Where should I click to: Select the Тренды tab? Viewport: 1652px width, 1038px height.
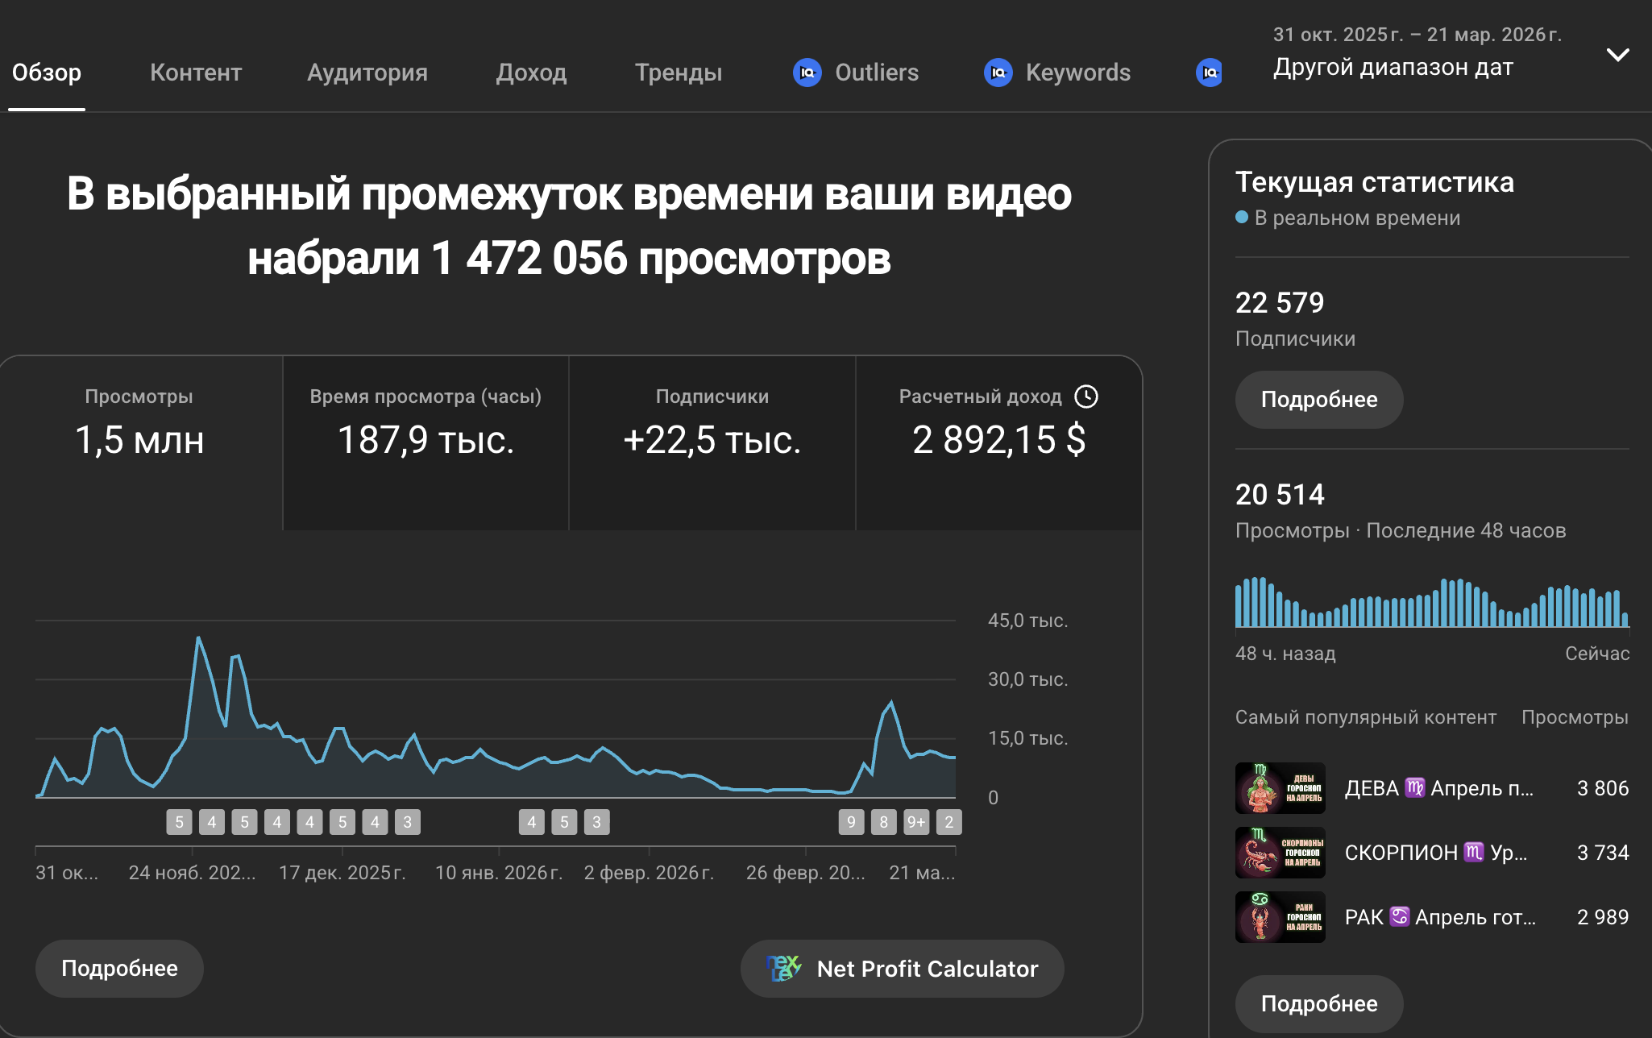678,73
